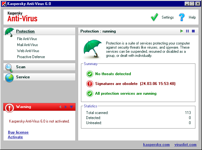This screenshot has height=150, width=202.
Task: Show previous warning message arrow
Action: coord(60,107)
